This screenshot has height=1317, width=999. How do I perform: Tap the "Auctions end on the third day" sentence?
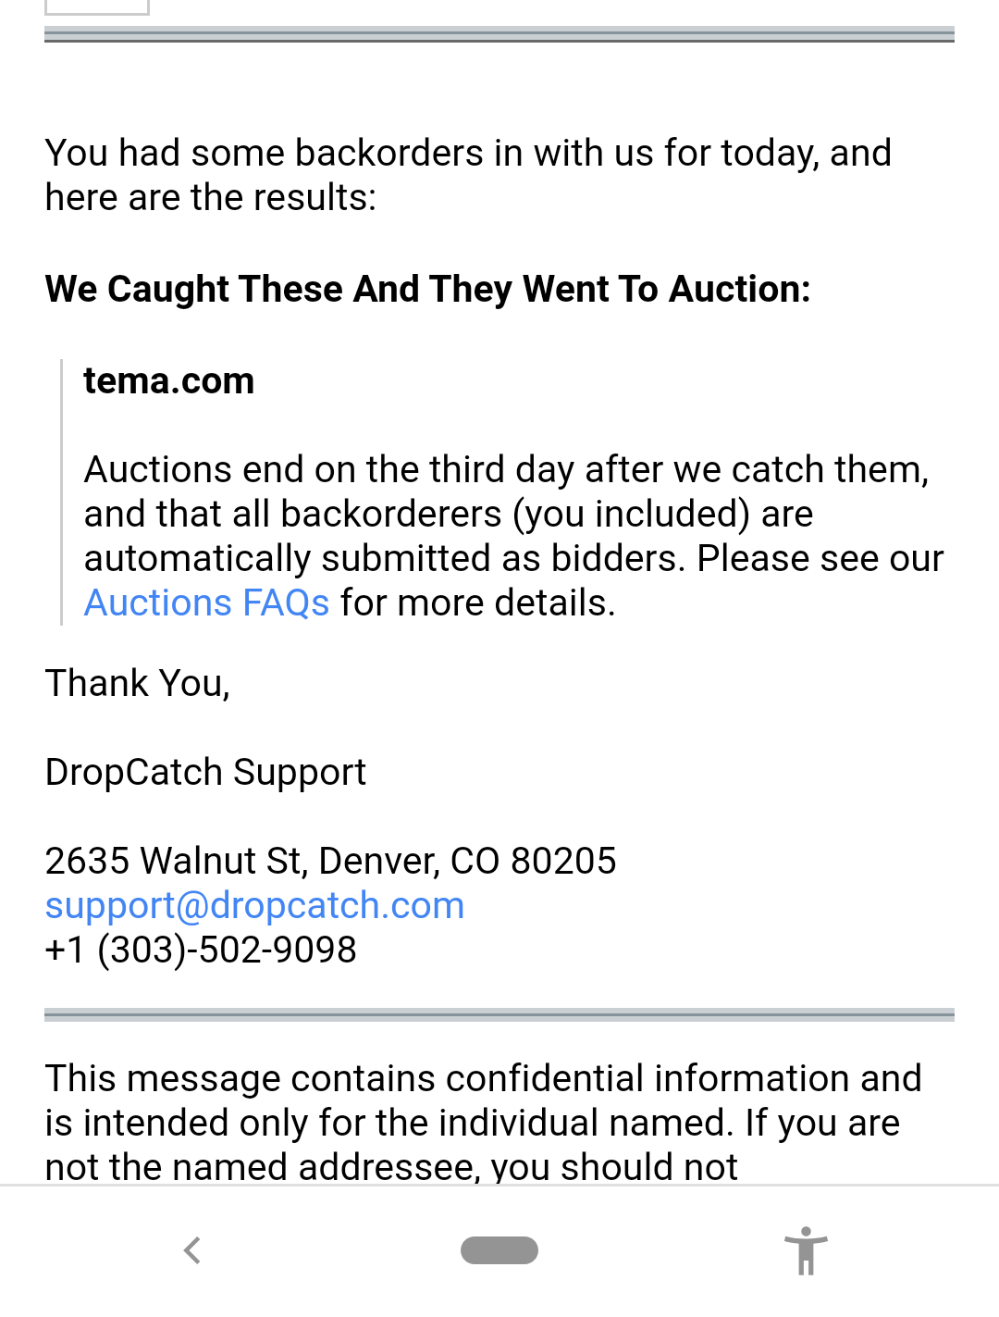tap(506, 470)
